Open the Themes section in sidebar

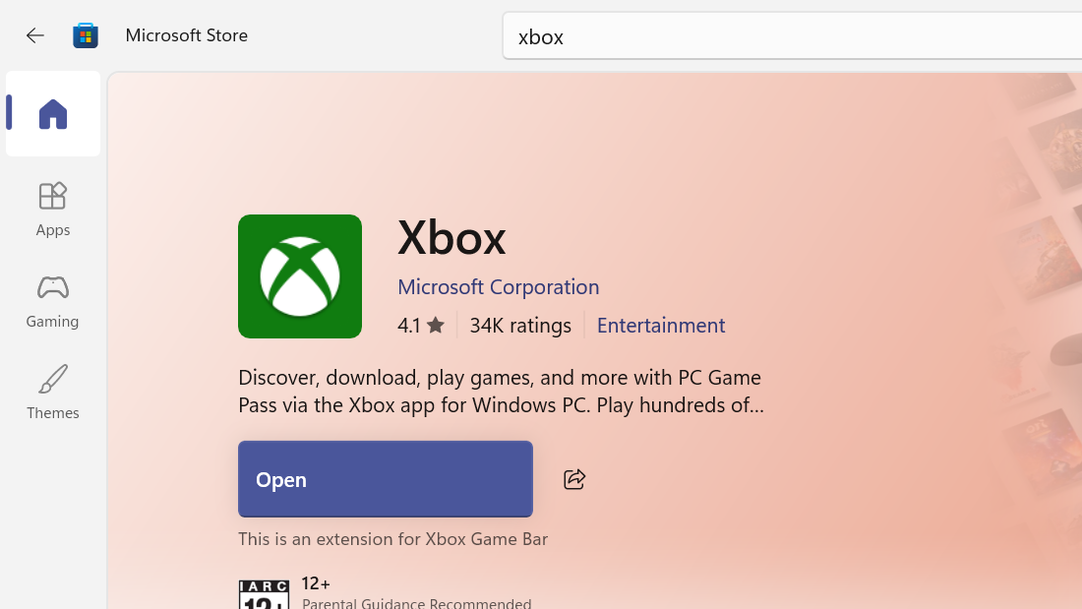click(x=53, y=393)
